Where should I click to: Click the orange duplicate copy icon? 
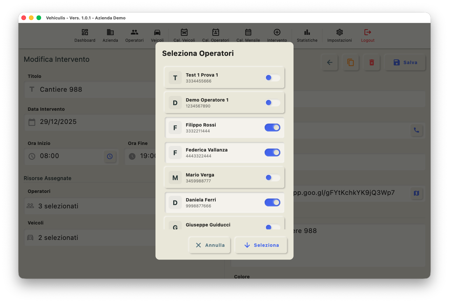coord(351,62)
